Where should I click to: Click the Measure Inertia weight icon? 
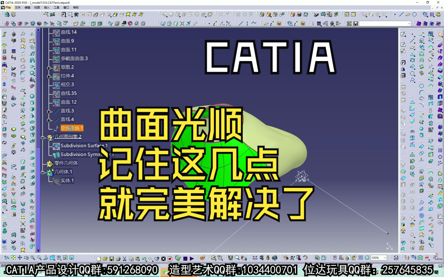click(268, 258)
